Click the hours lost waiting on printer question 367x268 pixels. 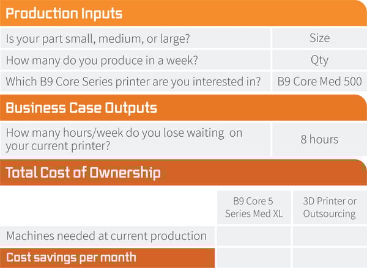click(x=124, y=139)
